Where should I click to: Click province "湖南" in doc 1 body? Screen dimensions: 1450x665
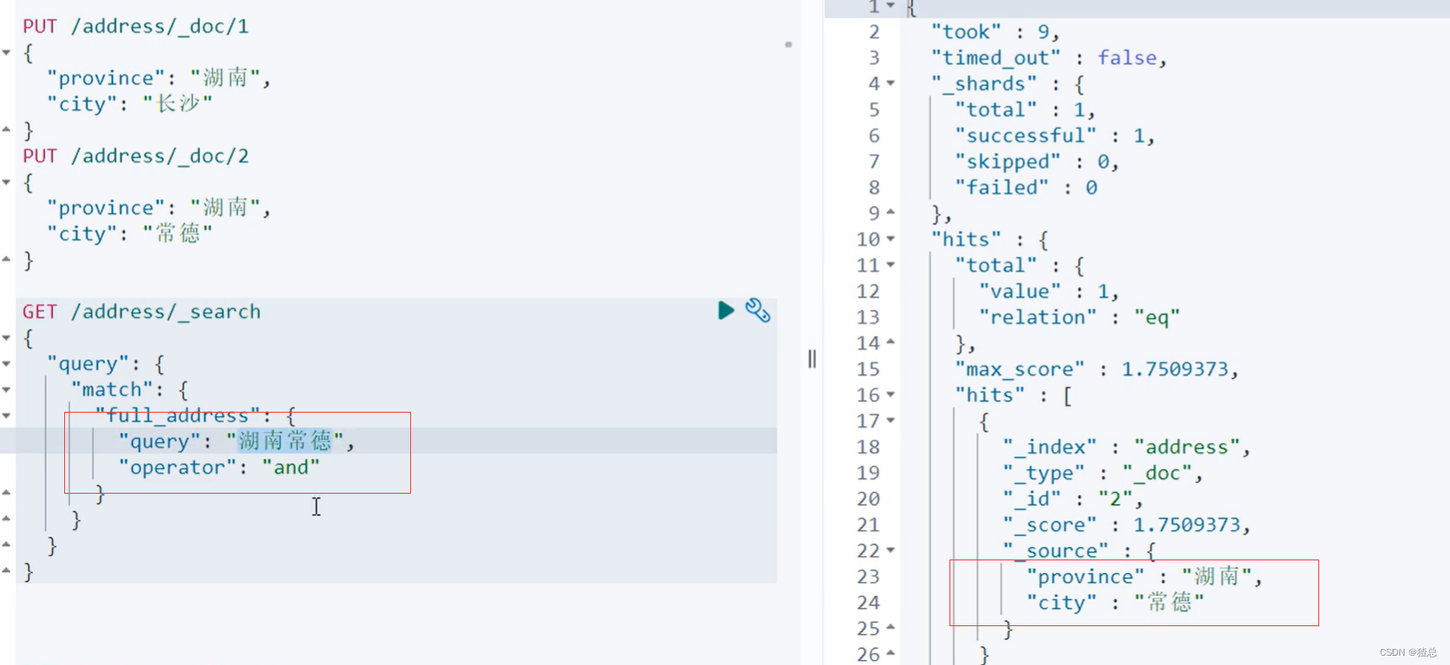(x=225, y=78)
